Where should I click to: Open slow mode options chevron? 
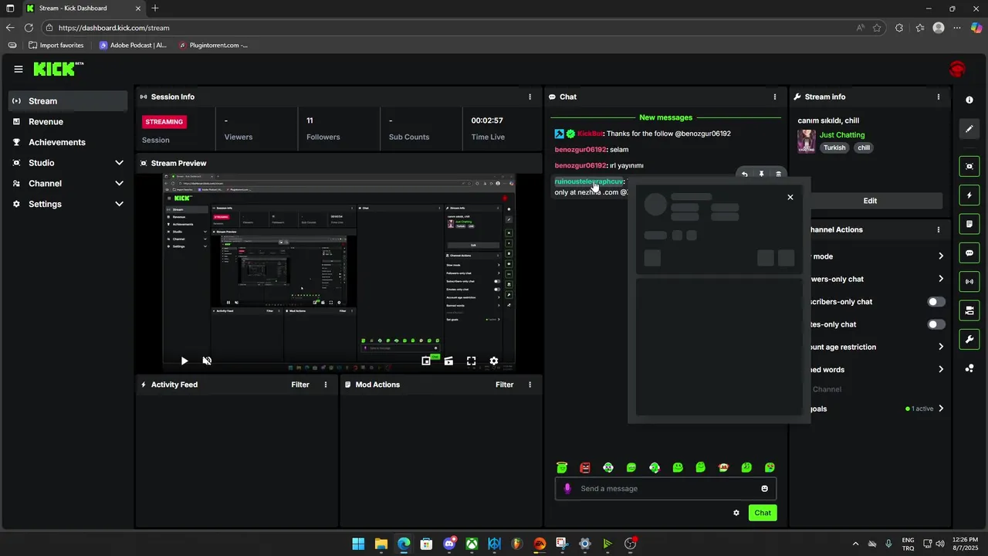point(940,256)
